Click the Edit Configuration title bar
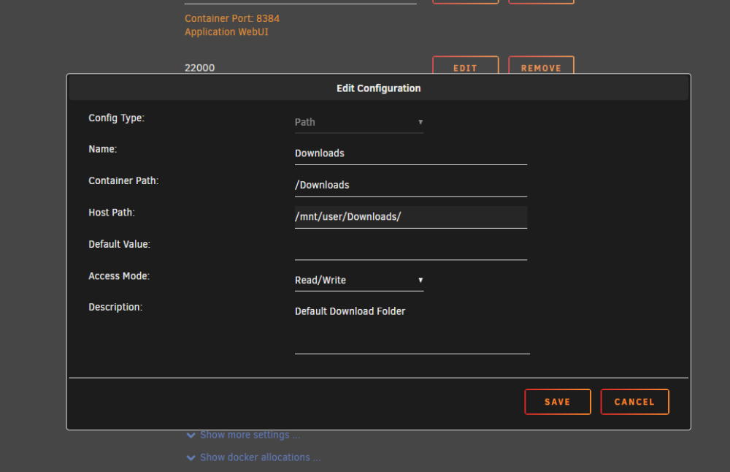 click(x=378, y=88)
